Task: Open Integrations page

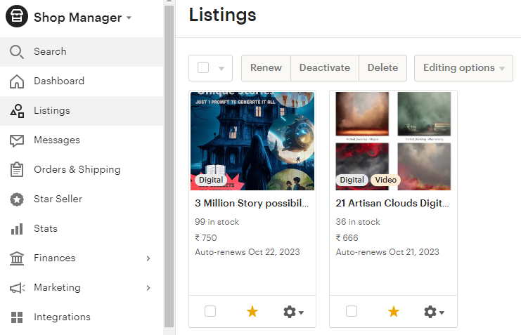Action: point(82,317)
